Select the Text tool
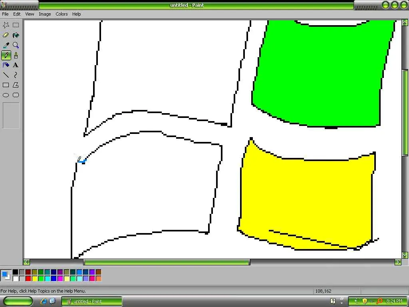 16,65
